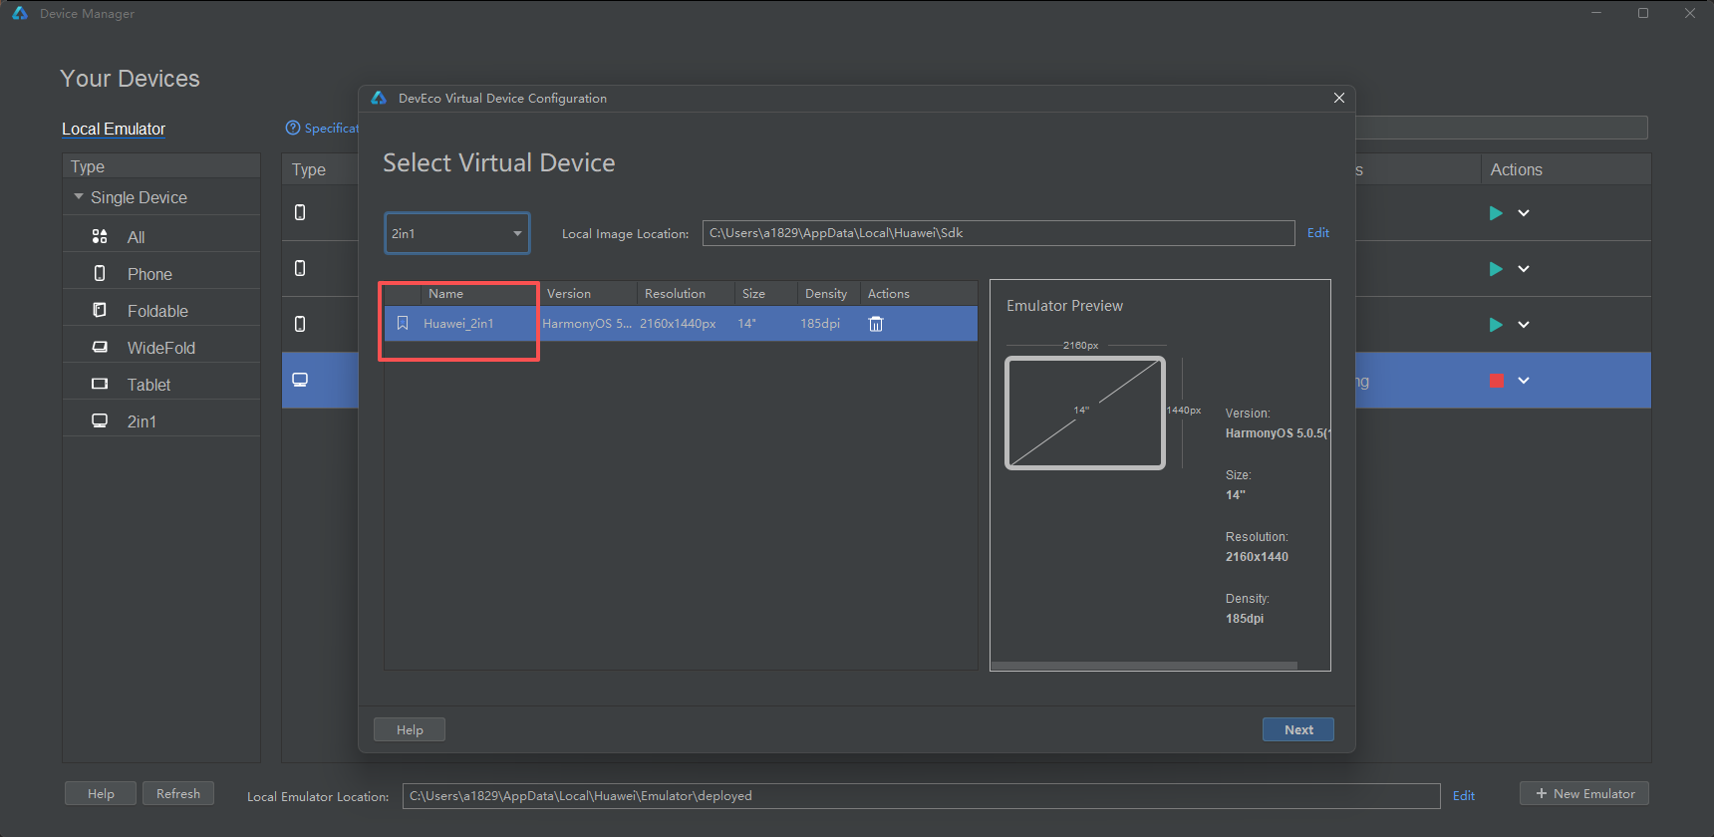Click the Tablet icon in sidebar

tap(100, 384)
